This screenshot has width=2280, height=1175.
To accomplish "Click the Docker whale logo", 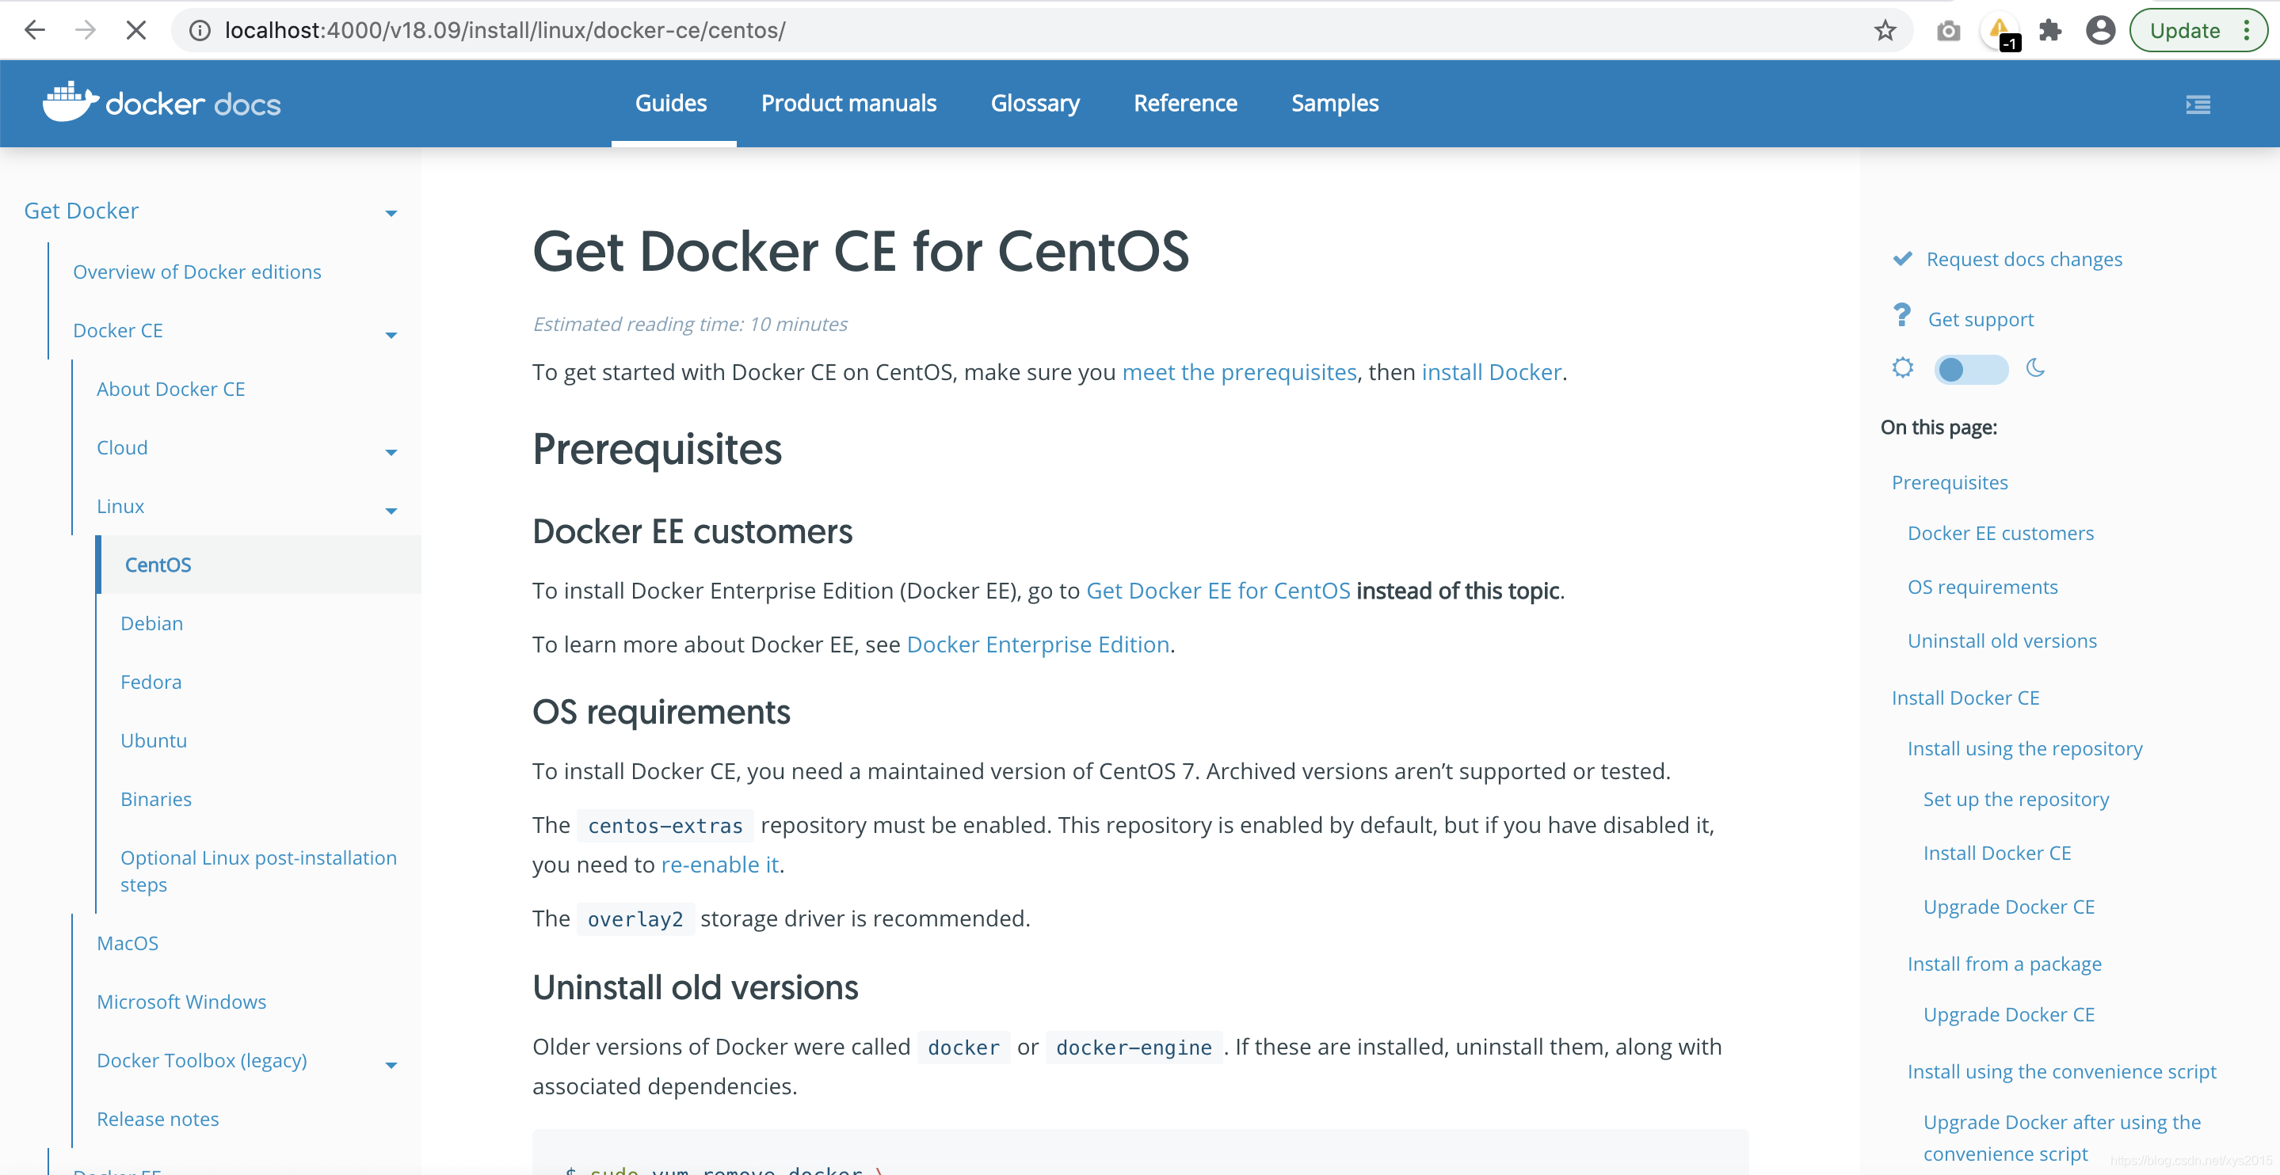I will (x=70, y=102).
